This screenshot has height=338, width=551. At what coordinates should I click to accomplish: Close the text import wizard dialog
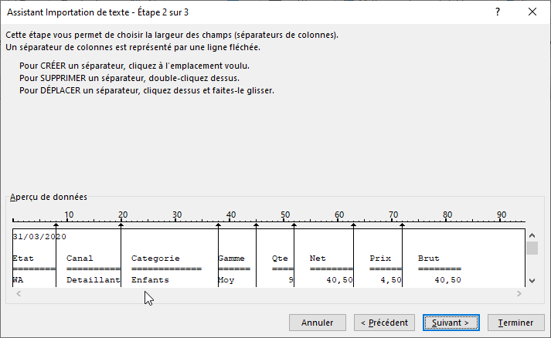point(532,12)
